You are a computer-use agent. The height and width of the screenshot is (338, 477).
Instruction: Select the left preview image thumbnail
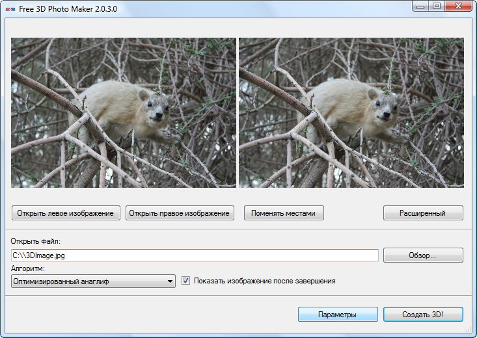click(x=124, y=112)
